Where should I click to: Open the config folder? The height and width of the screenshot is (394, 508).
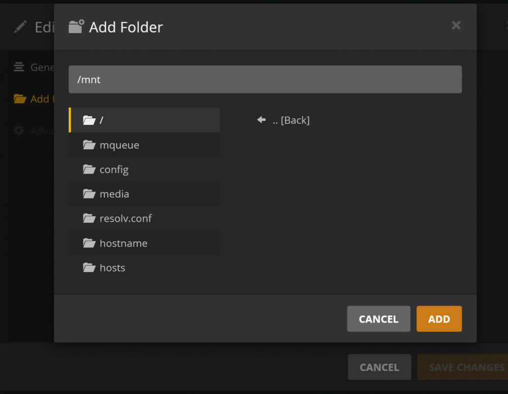[144, 169]
